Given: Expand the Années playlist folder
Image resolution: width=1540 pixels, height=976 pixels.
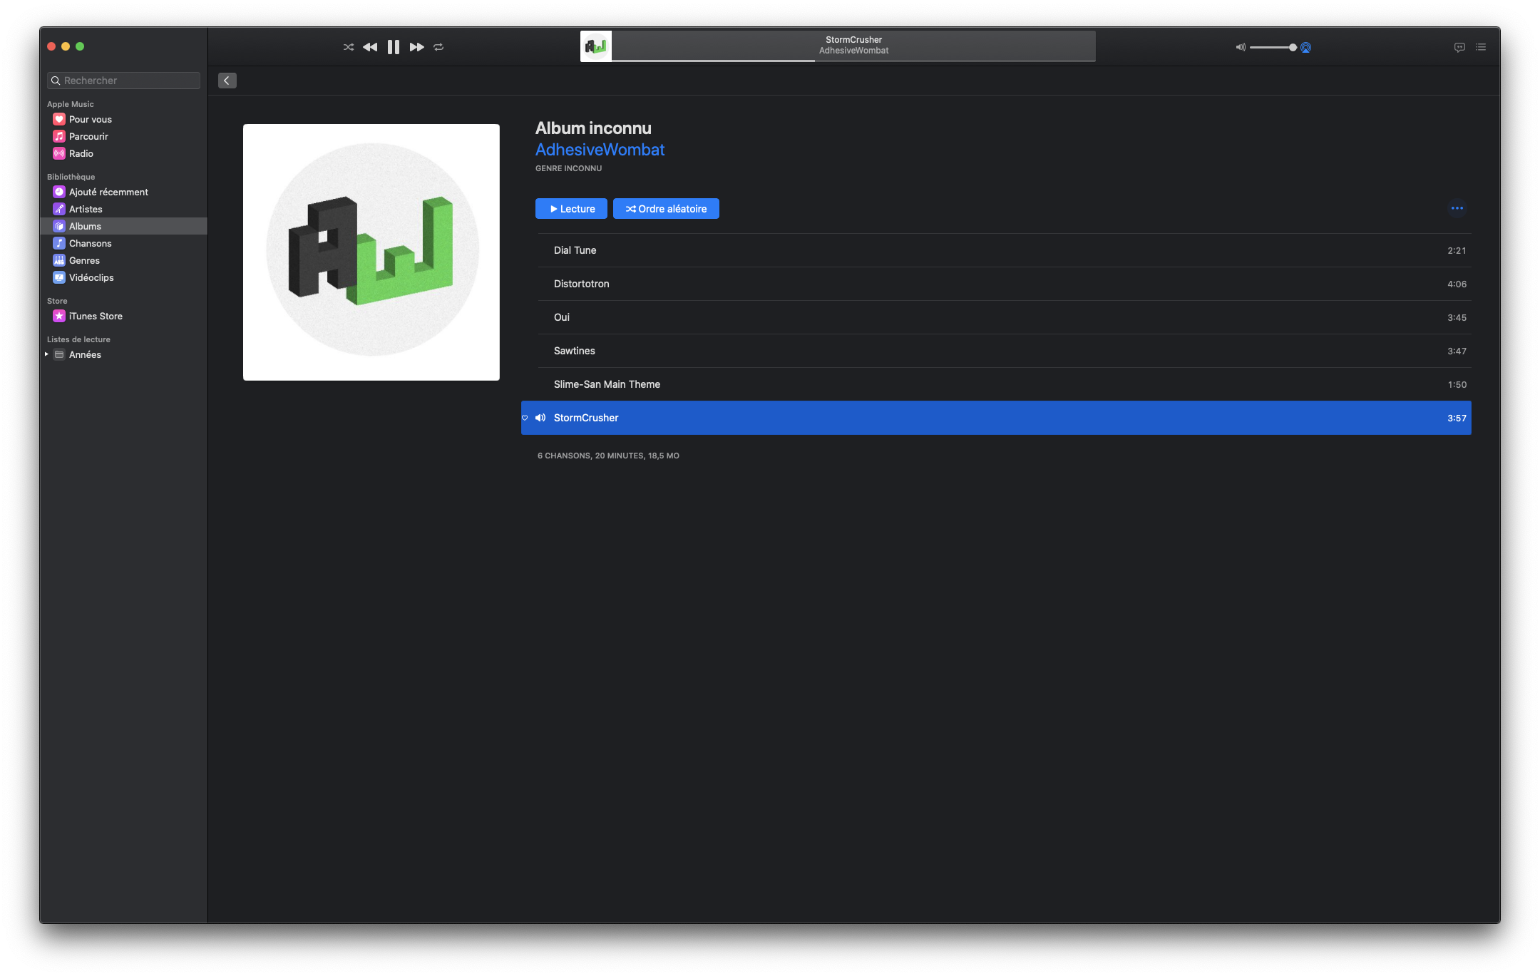Looking at the screenshot, I should (46, 354).
